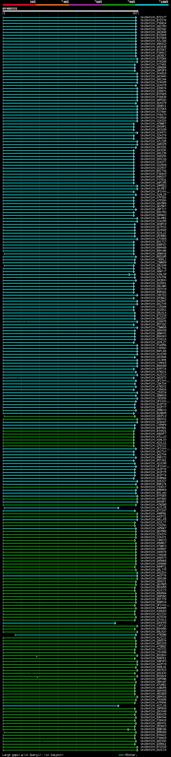Click hit label UniRef100_B3TDK9
The width and height of the screenshot is (171, 757).
click(153, 35)
